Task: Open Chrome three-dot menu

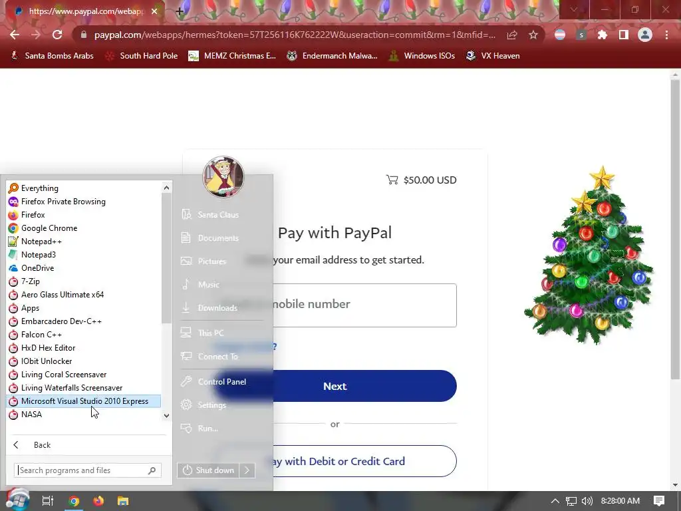Action: 666,35
